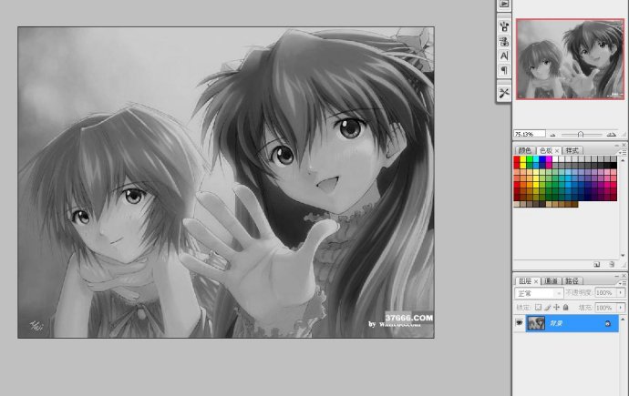The height and width of the screenshot is (396, 629).
Task: Open the Opacity slider arrow
Action: tap(621, 292)
